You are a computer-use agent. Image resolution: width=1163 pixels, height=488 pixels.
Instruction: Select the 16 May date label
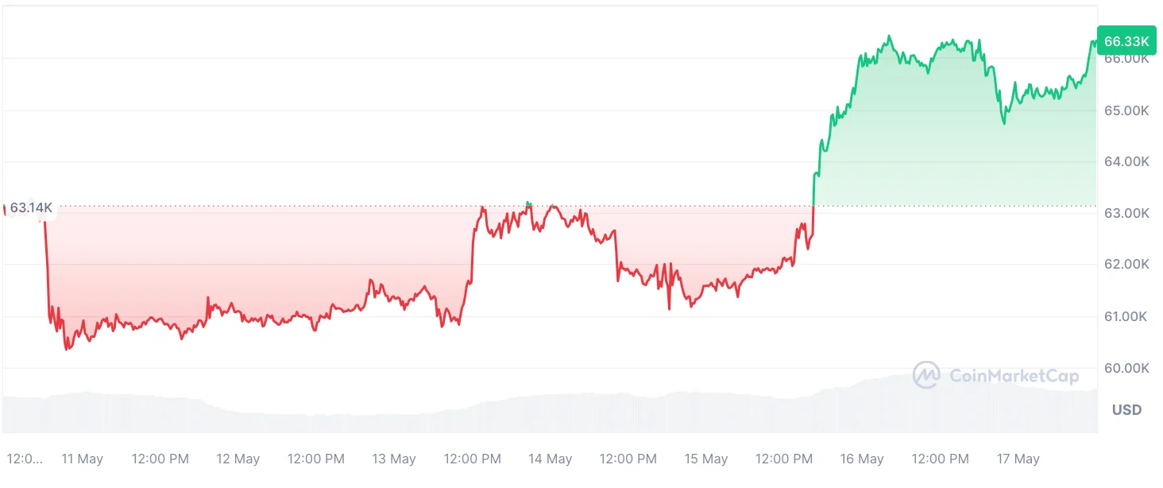coord(861,459)
